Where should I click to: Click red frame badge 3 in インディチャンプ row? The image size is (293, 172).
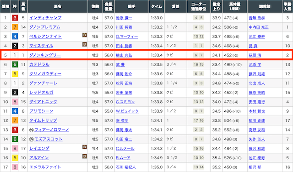coord(15,18)
